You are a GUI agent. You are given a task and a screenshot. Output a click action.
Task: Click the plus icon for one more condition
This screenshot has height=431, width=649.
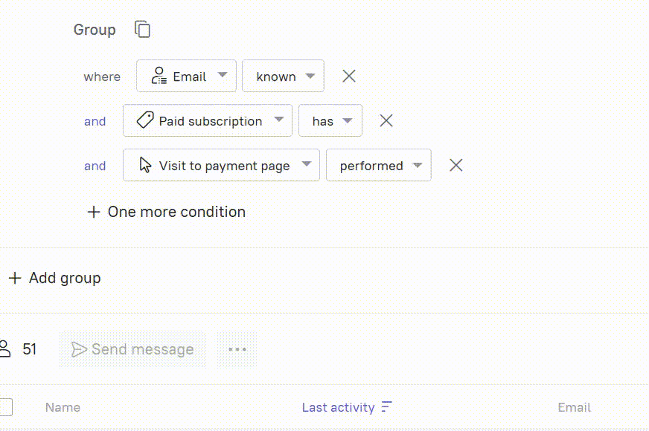click(x=94, y=212)
